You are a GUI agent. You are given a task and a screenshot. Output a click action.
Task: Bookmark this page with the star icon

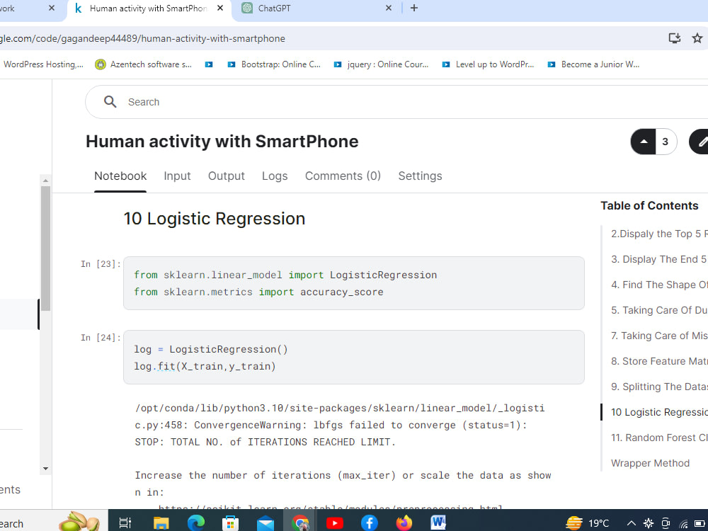(697, 38)
